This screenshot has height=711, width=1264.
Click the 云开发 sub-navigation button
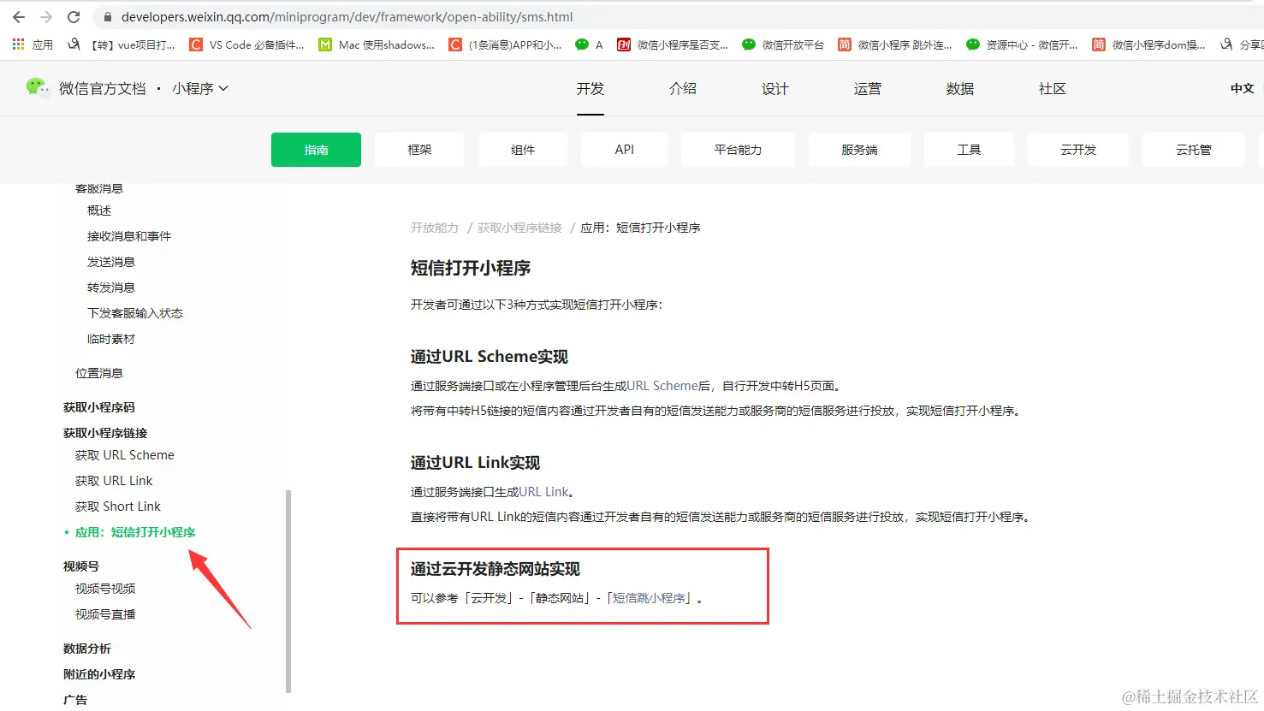pyautogui.click(x=1078, y=150)
